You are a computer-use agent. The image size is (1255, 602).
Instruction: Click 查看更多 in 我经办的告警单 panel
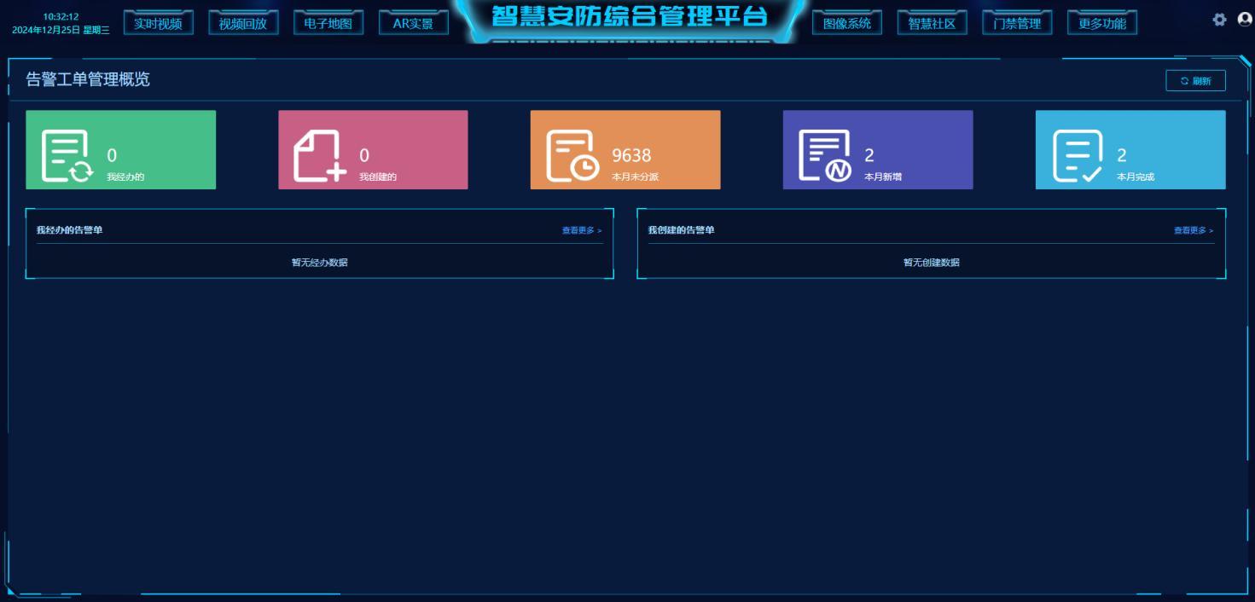tap(582, 230)
